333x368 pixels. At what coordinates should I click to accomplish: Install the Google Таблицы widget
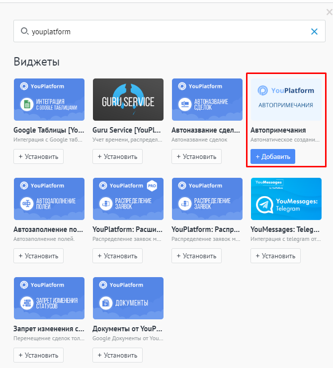click(x=38, y=156)
